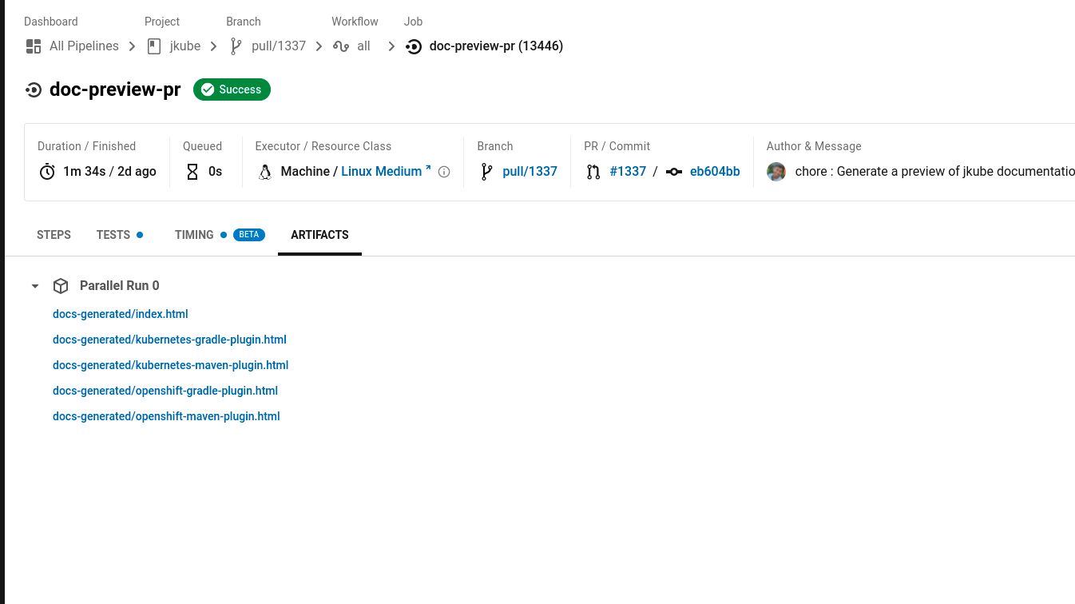
Task: Click the info icon near Linux Medium
Action: [x=444, y=171]
